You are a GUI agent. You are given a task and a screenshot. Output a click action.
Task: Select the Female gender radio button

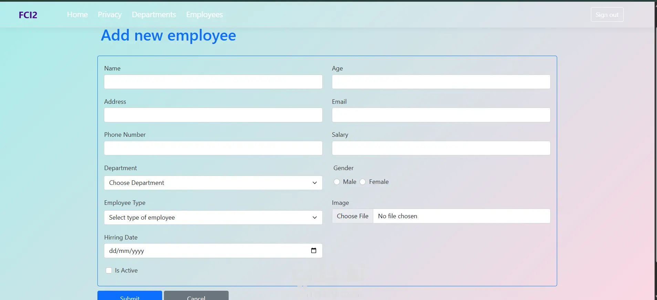click(x=363, y=182)
